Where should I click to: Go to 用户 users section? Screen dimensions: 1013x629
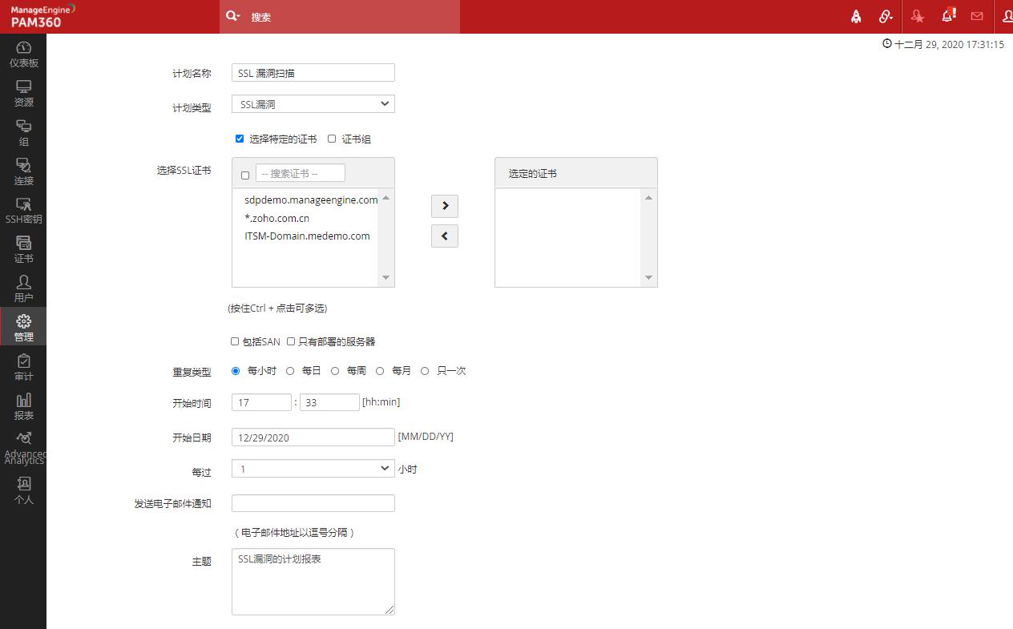tap(23, 289)
